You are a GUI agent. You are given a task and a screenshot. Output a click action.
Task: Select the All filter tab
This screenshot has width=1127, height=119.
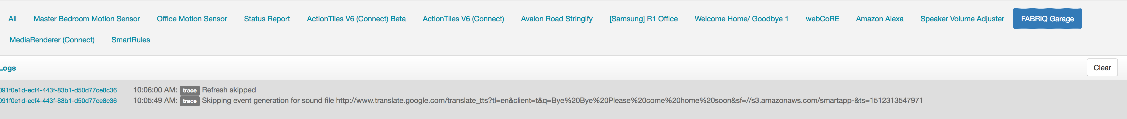[x=12, y=19]
